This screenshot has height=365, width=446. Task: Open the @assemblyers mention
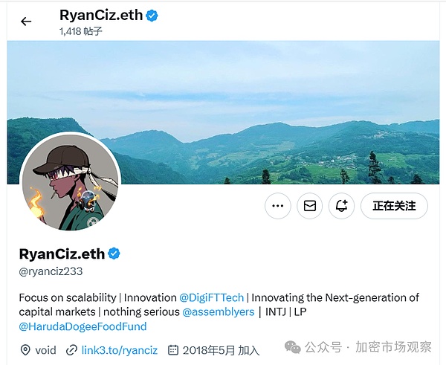click(218, 311)
